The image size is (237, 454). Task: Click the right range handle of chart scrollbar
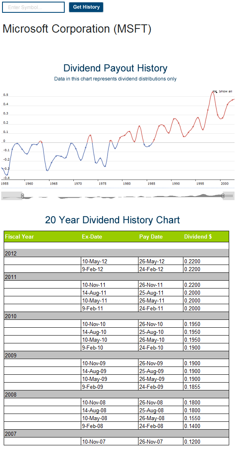223,196
